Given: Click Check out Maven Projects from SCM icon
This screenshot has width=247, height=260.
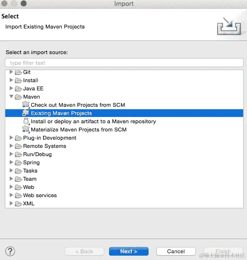Looking at the screenshot, I should coord(26,105).
